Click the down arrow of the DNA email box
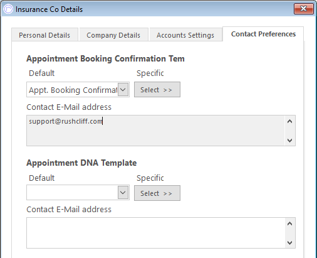The image size is (317, 258). pos(289,243)
